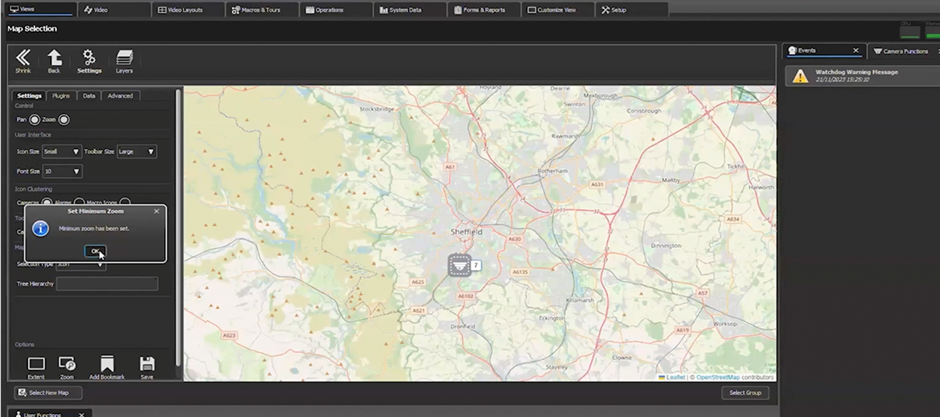This screenshot has width=940, height=417.
Task: Toggle the Macro Icons clustering option
Action: point(125,204)
